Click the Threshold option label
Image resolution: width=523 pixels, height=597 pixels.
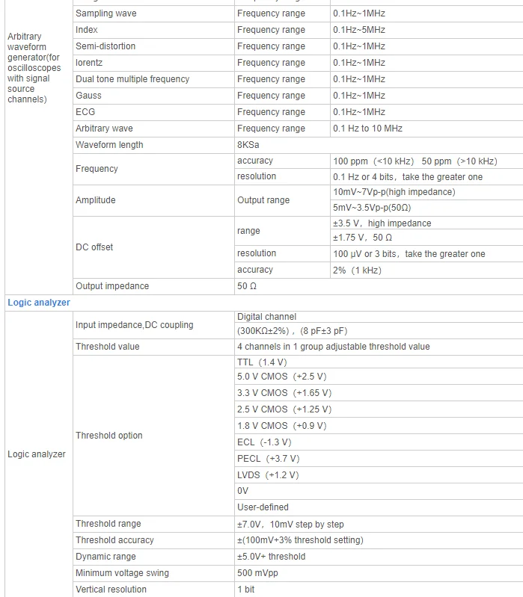point(109,436)
